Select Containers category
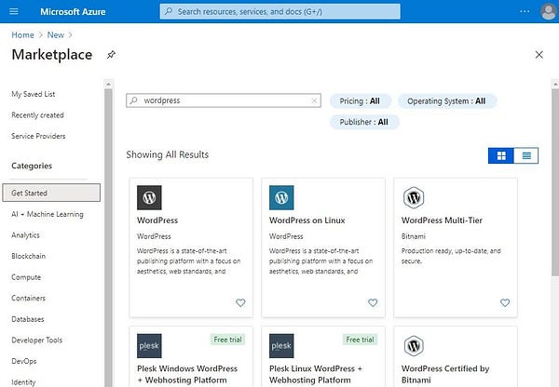 pos(28,299)
